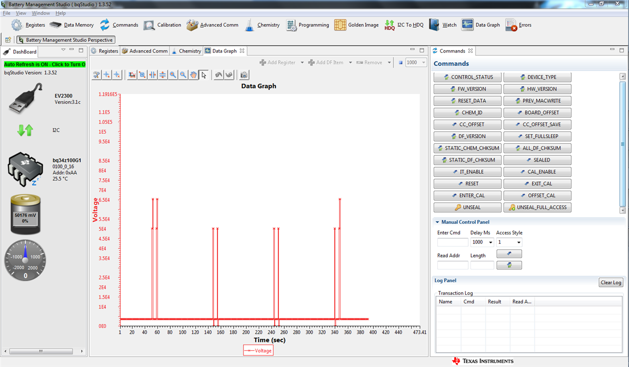
Task: Open the Window menu
Action: (41, 13)
